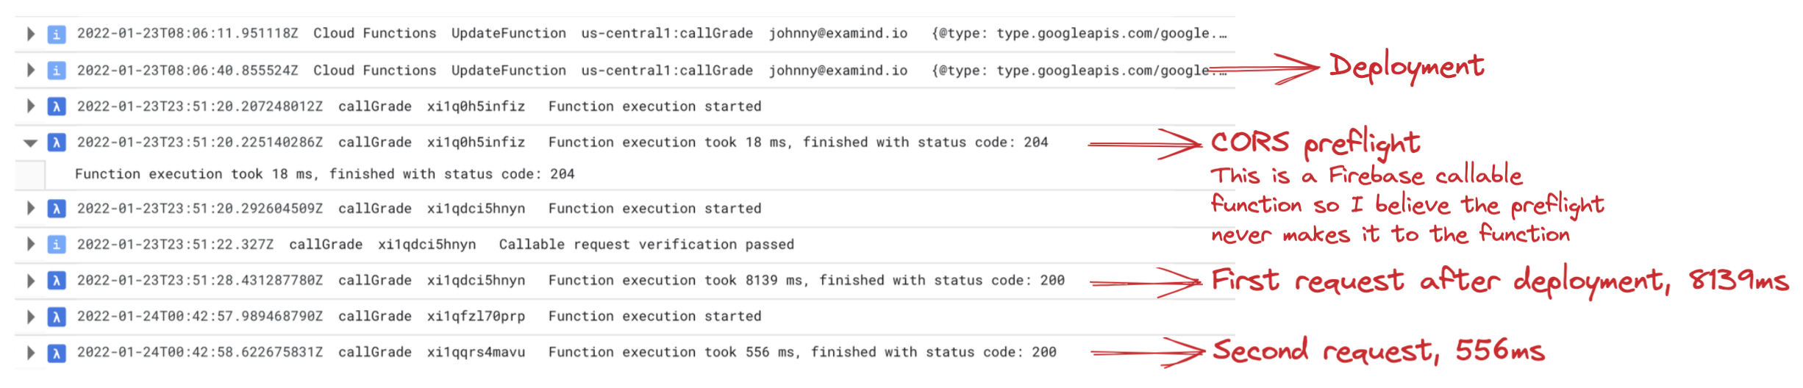Image resolution: width=1803 pixels, height=388 pixels.
Task: Expand the 08:06:40 UpdateFunction log entry
Action: click(30, 71)
